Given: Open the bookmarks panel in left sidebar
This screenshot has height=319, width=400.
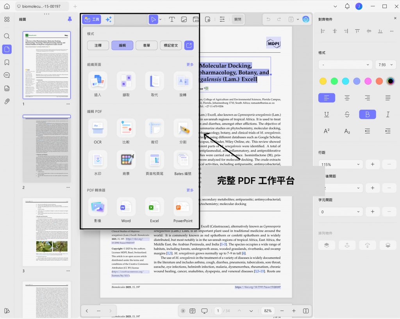Looking at the screenshot, I should [x=7, y=62].
